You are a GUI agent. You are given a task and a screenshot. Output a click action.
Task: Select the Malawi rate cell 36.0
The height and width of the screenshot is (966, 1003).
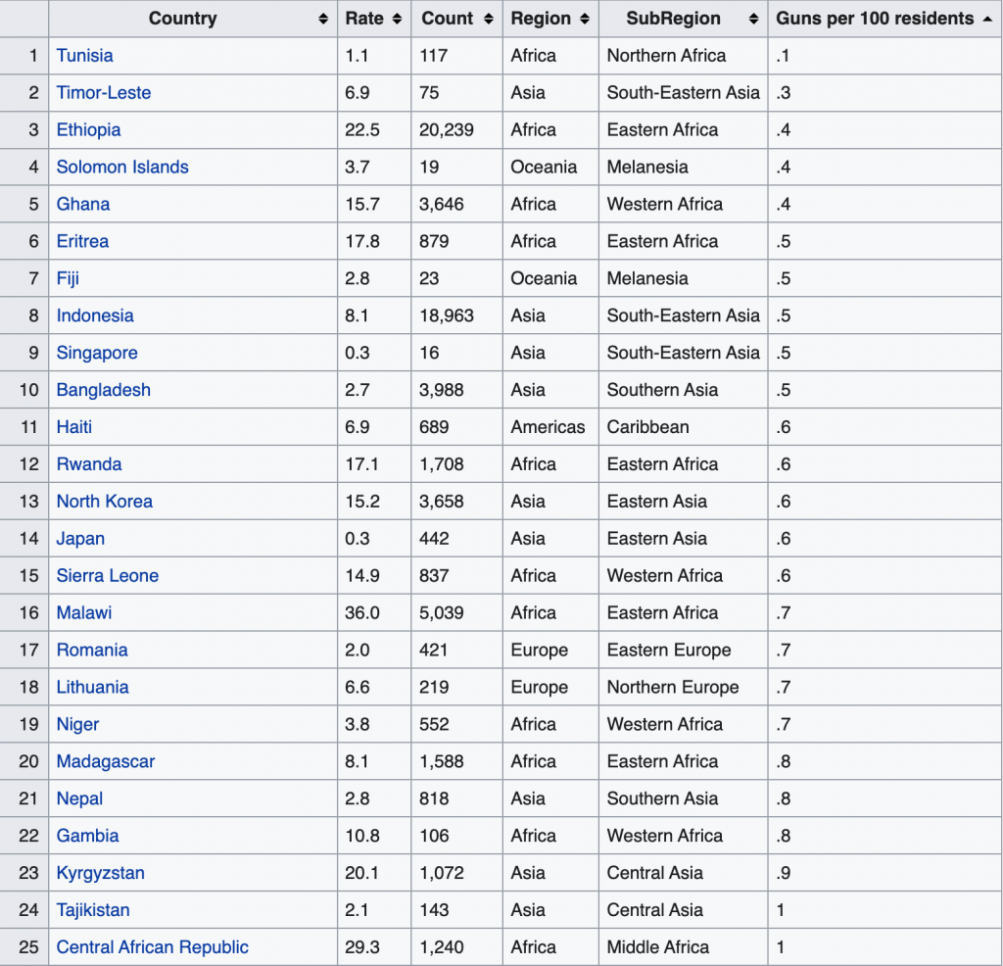pyautogui.click(x=360, y=613)
